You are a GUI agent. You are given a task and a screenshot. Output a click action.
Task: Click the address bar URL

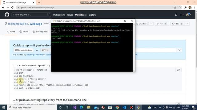click(x=37, y=7)
